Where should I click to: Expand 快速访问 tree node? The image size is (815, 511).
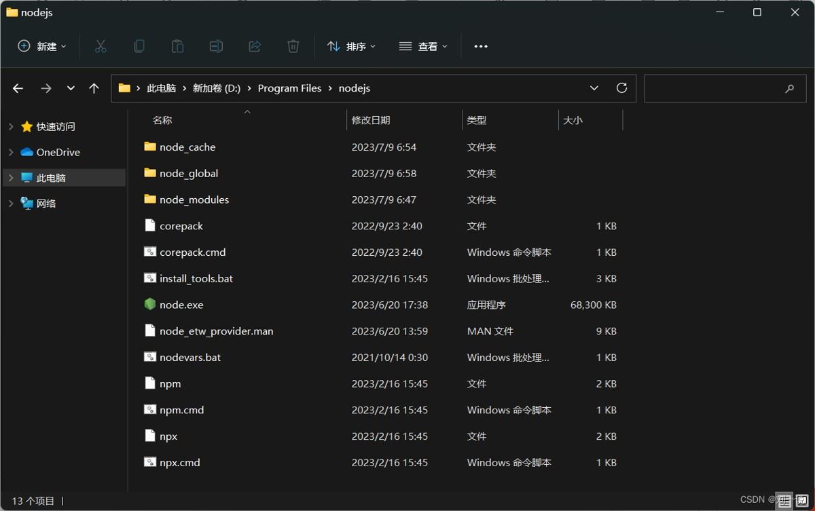(11, 127)
